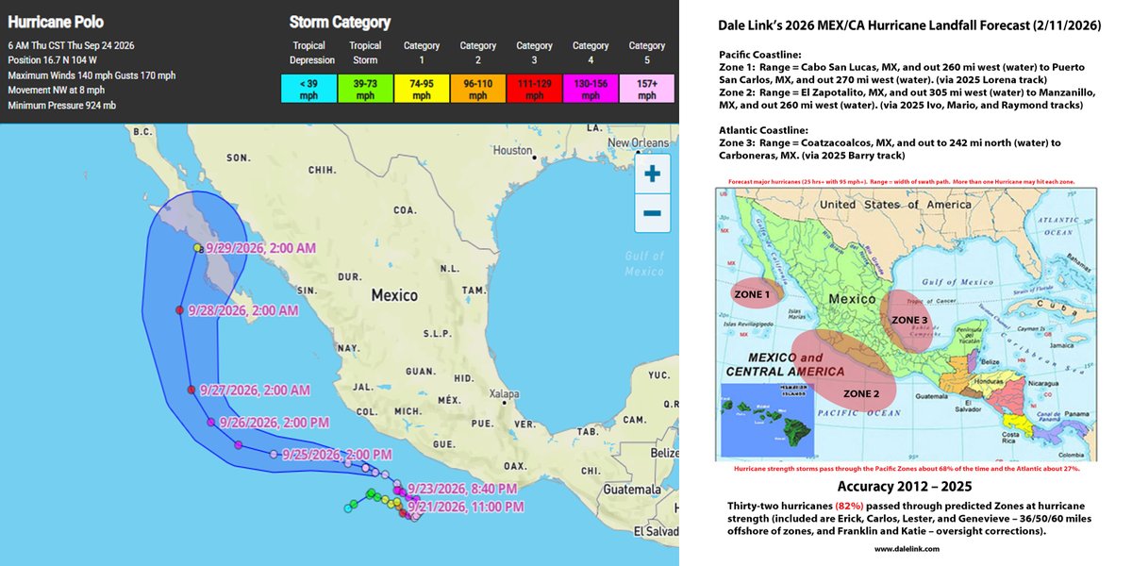Click the 'Gulf of Mexico' label on the tracker map
The image size is (1132, 566).
[644, 263]
